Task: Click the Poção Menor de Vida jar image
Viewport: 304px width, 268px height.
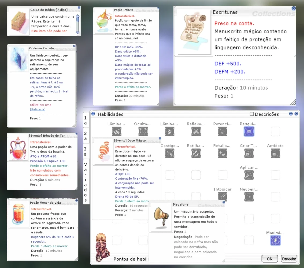Action: pyautogui.click(x=19, y=214)
